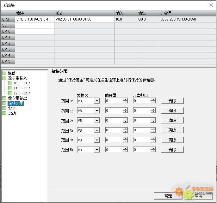Viewport: 217px width, 203px height.
Task: Click the EM 0 module cell
Action: click(x=34, y=31)
